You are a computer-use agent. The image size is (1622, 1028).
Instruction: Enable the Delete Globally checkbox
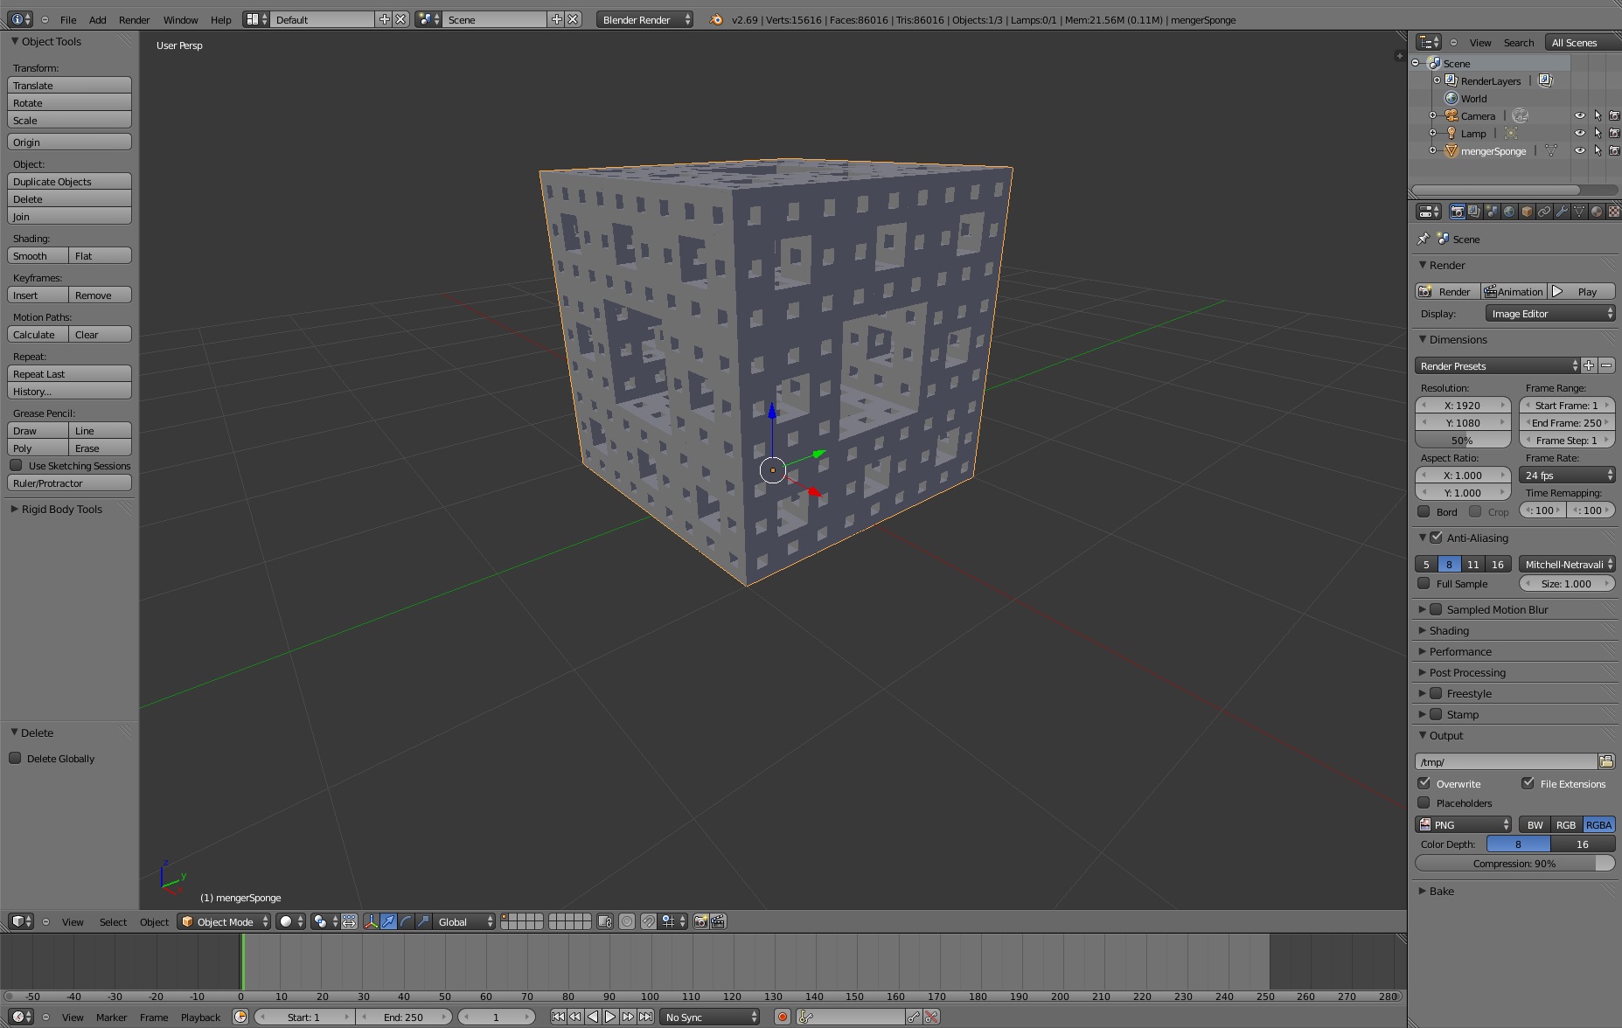16,759
